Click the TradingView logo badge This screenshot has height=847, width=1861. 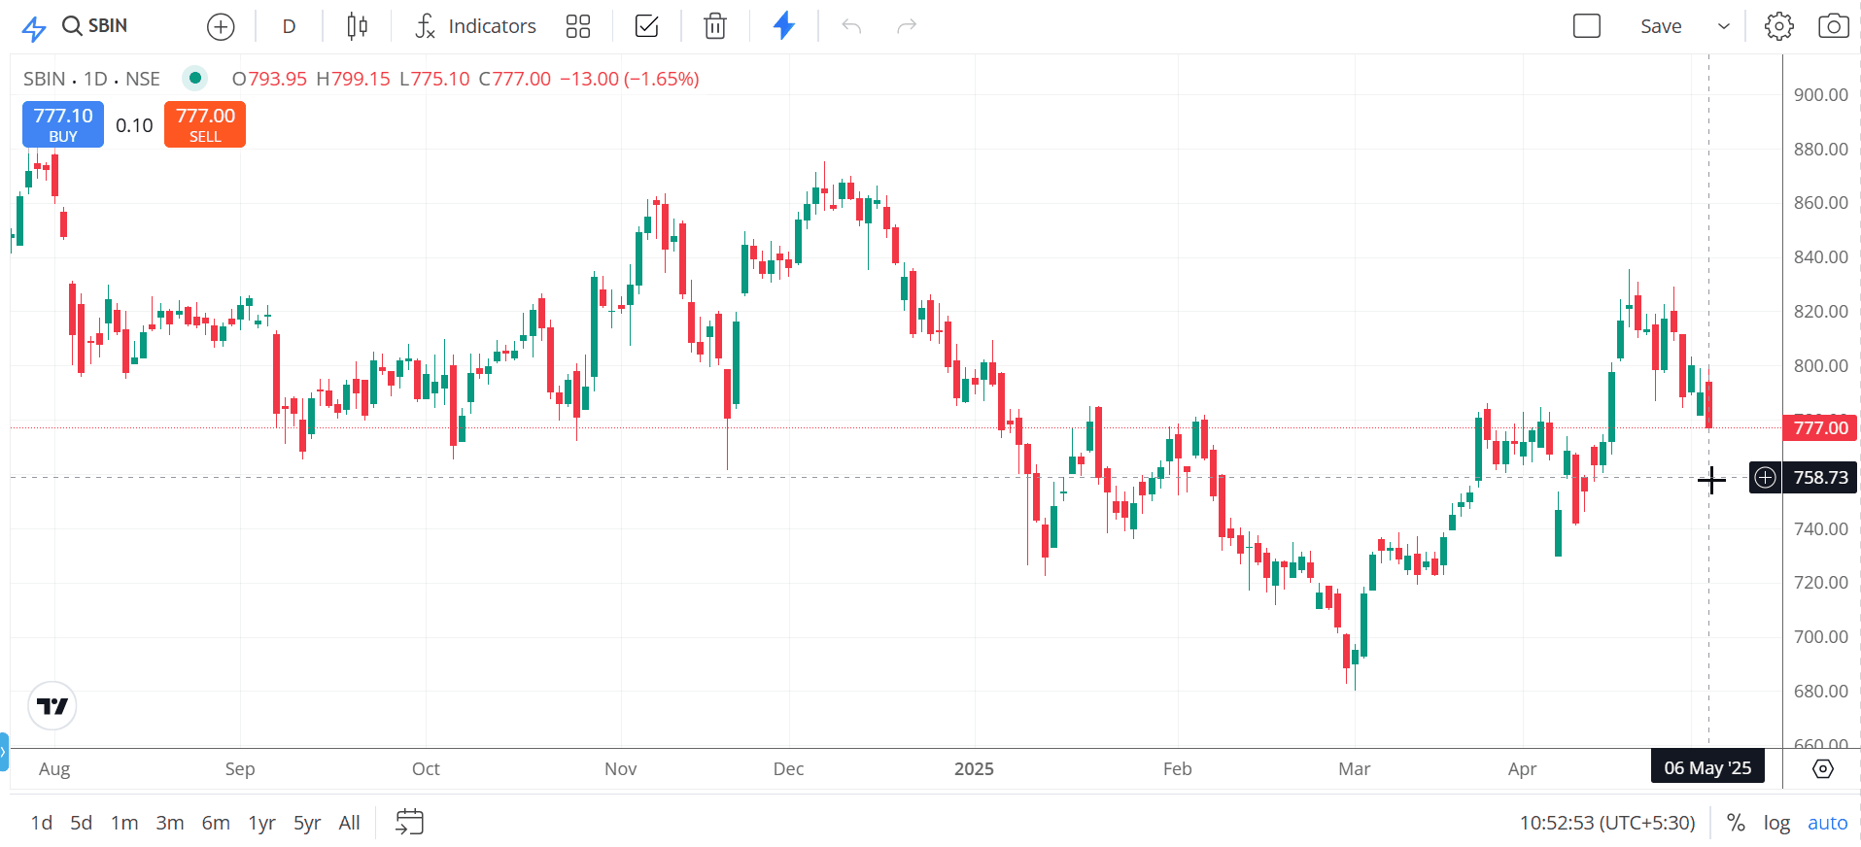52,706
